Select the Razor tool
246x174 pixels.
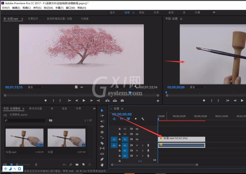point(102,143)
